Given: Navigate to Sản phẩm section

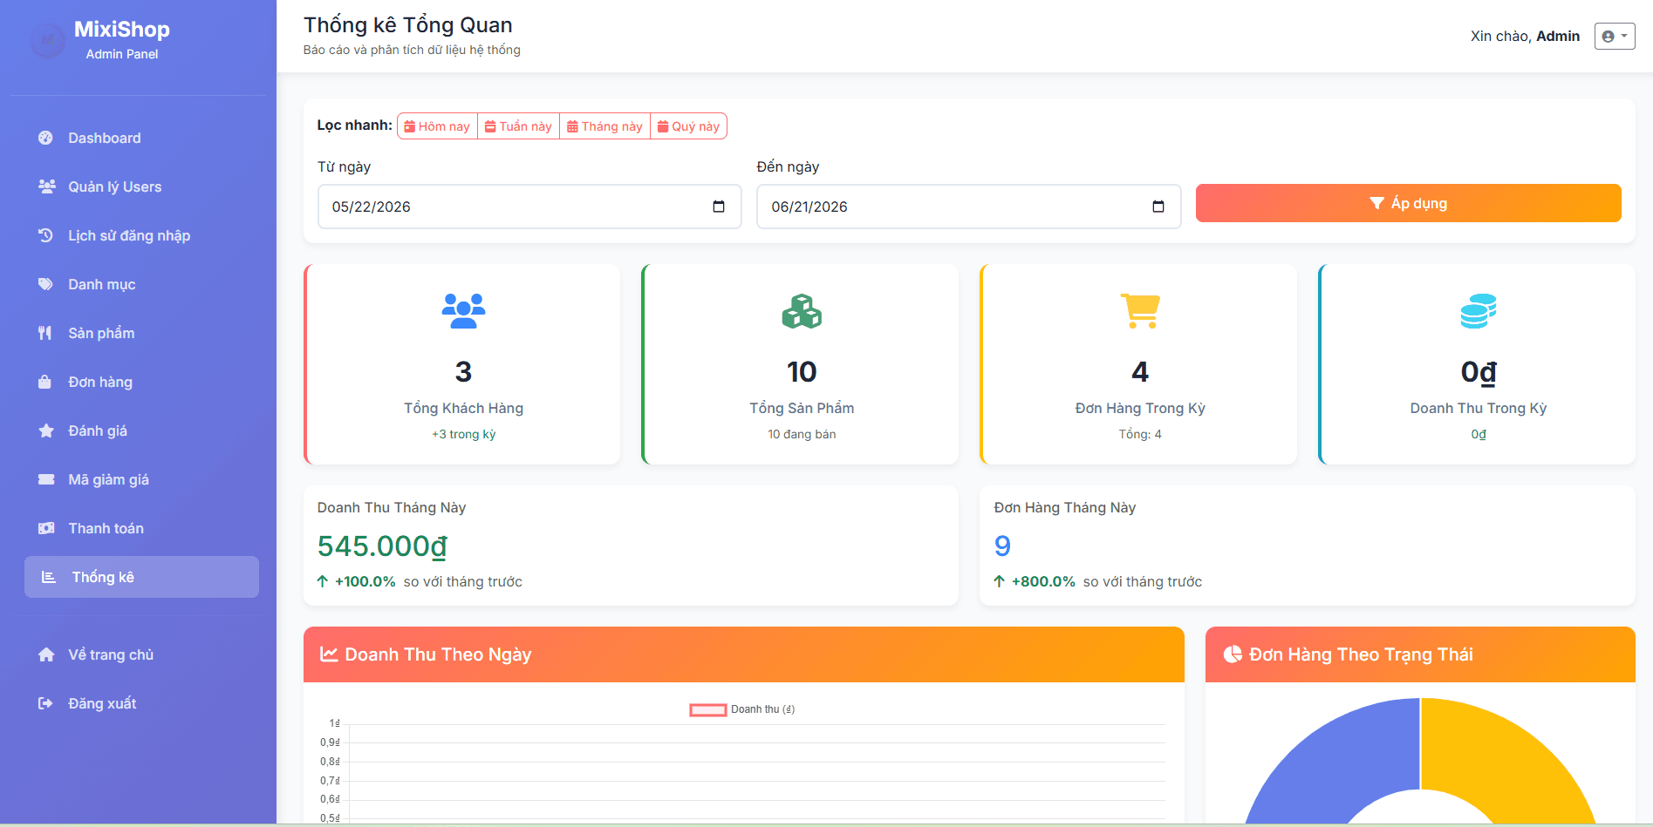Looking at the screenshot, I should click(x=141, y=333).
